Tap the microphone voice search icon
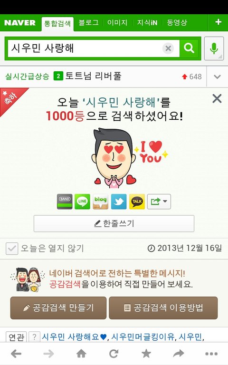This screenshot has width=228, height=365. tap(214, 48)
